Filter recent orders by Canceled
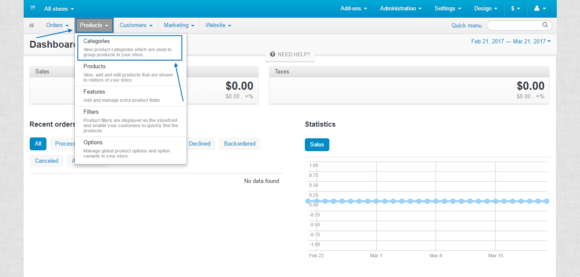The width and height of the screenshot is (580, 277). click(x=46, y=161)
